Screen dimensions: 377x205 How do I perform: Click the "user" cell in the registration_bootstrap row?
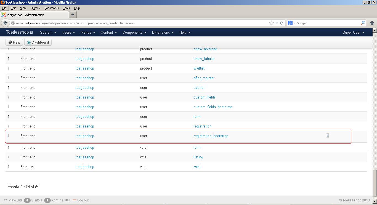point(144,136)
